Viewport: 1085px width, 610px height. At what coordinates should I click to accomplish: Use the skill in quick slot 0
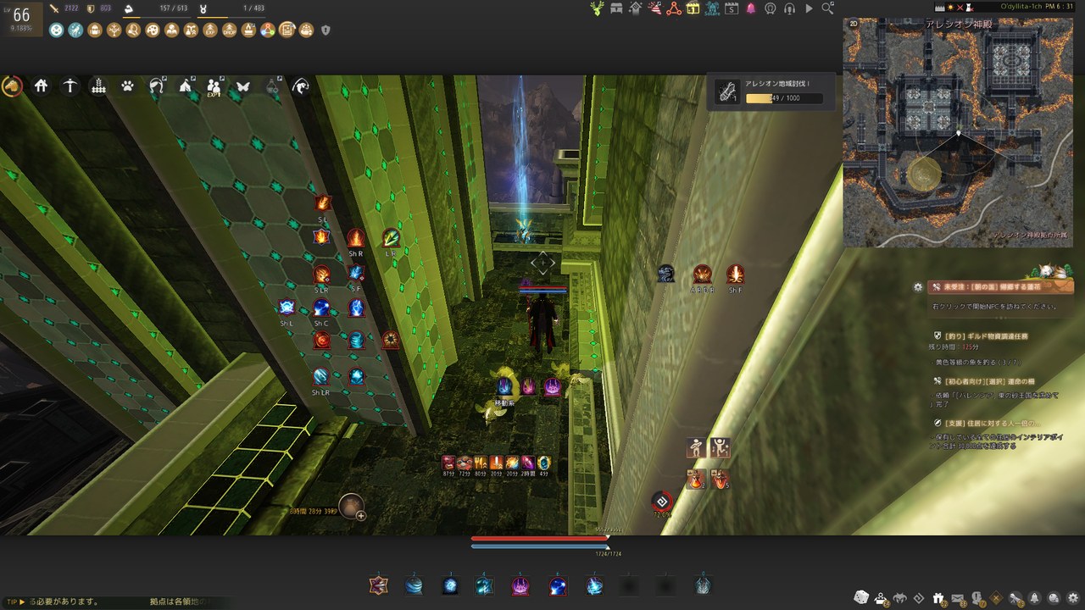pyautogui.click(x=704, y=585)
